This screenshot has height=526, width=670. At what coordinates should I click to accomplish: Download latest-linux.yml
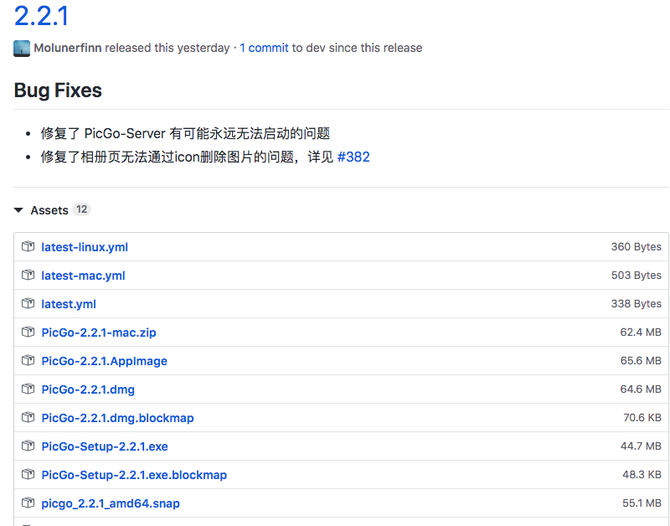click(x=85, y=247)
